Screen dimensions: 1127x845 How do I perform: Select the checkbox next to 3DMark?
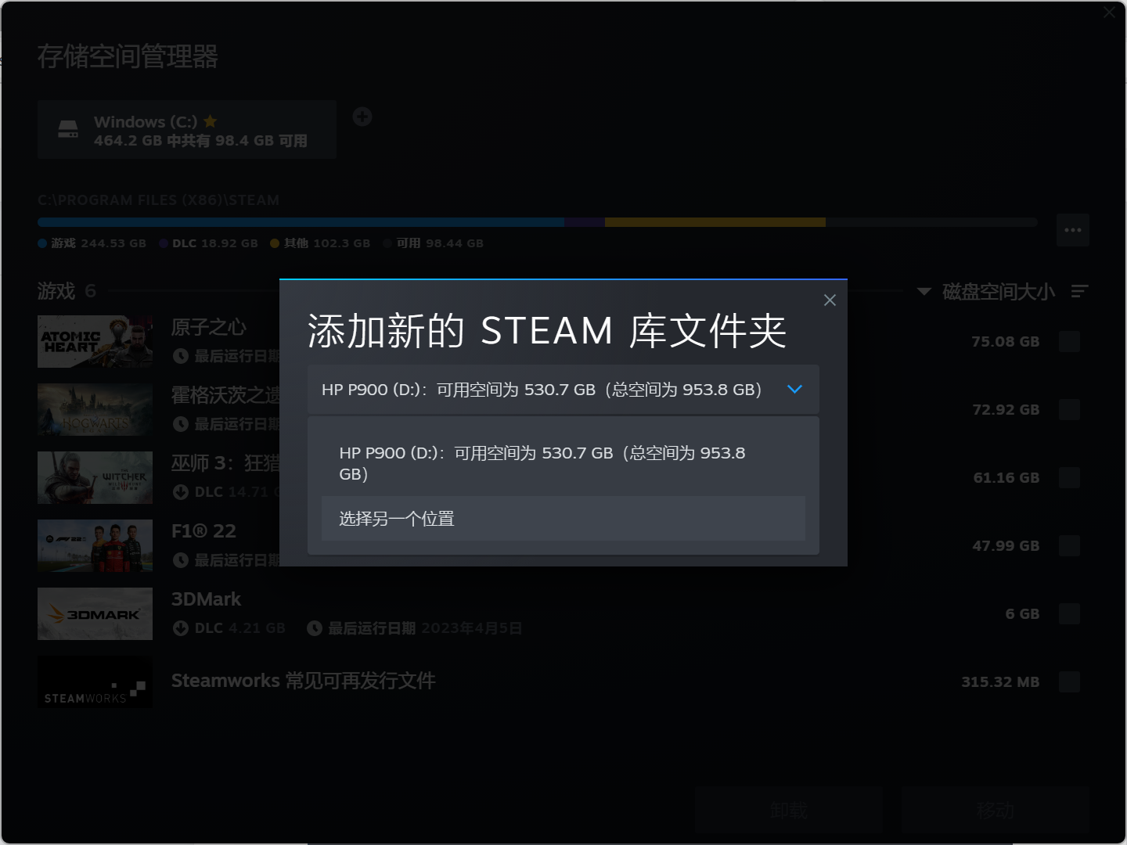point(1069,613)
